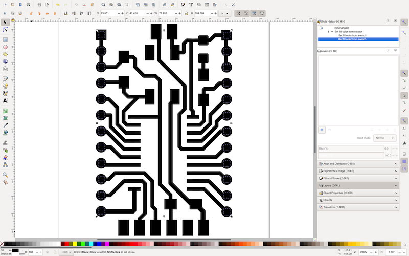The width and height of the screenshot is (409, 256).
Task: Collapse the Set fill color history group
Action: tap(332, 32)
